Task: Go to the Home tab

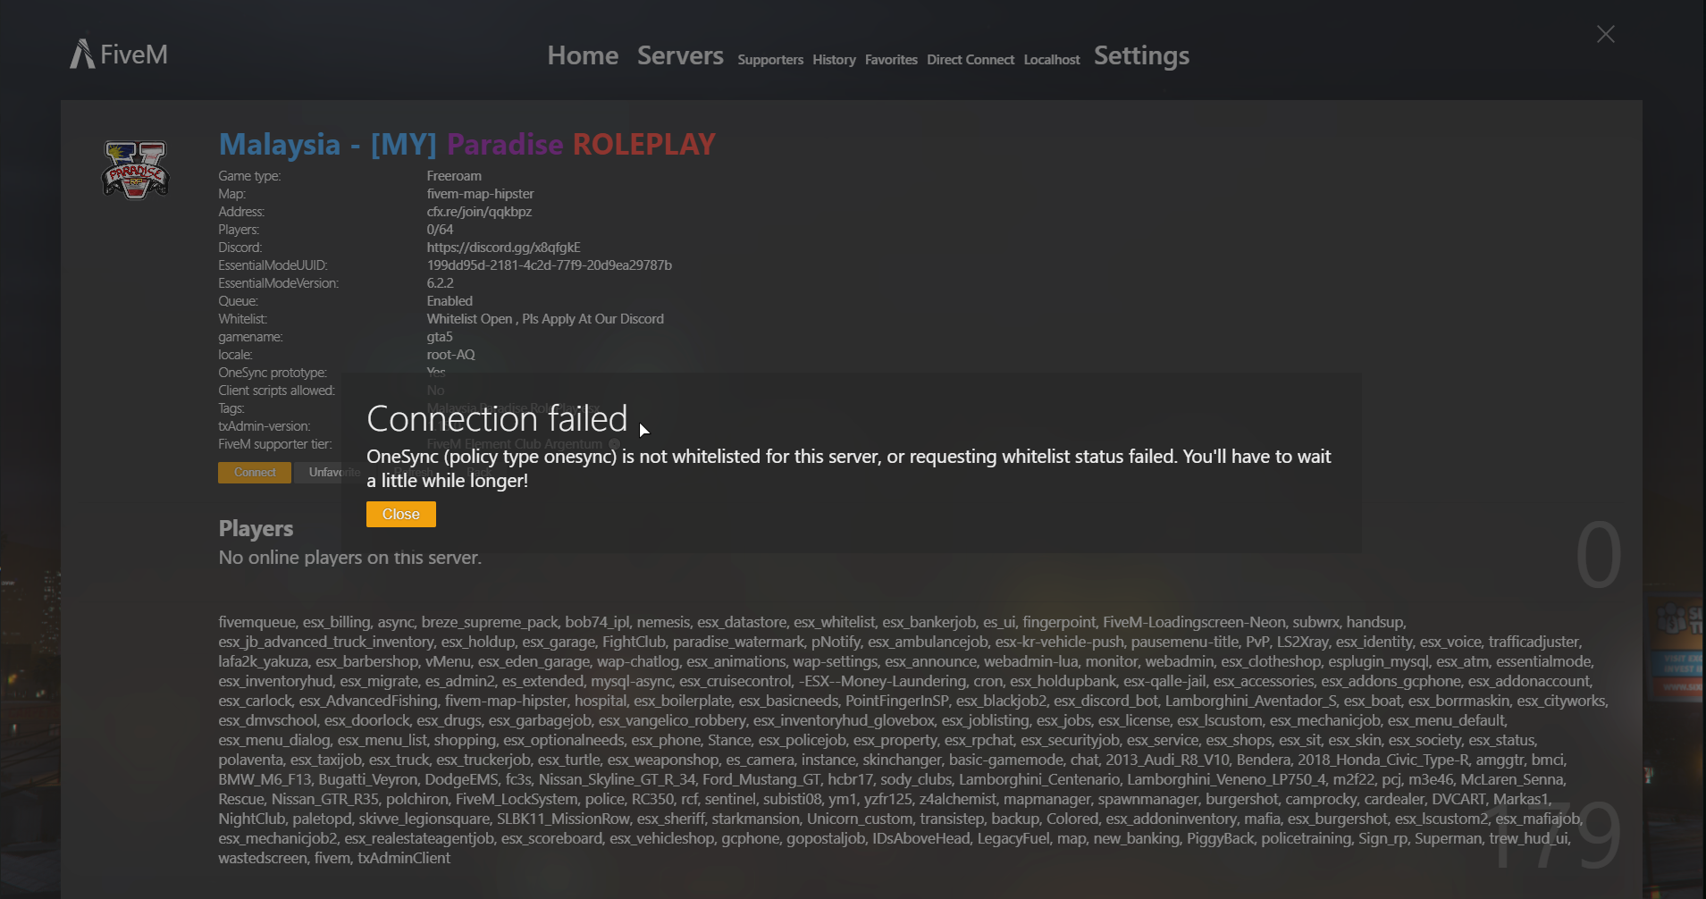Action: click(x=583, y=55)
